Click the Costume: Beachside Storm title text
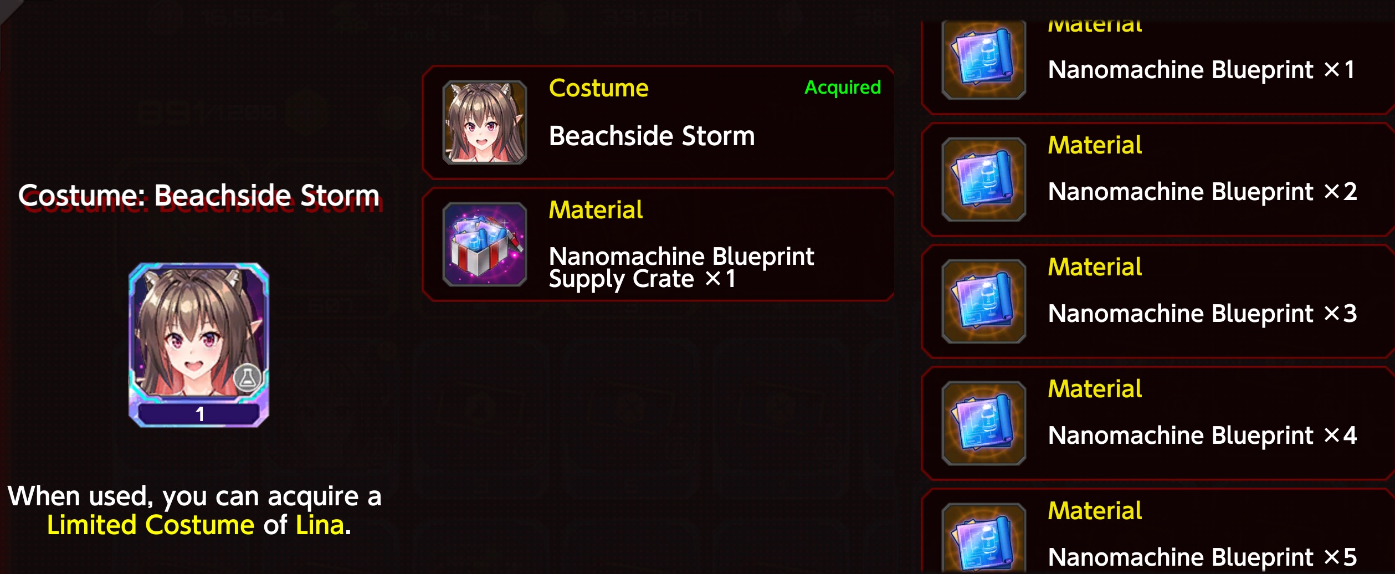Screen dimensions: 1395x574 pos(199,196)
